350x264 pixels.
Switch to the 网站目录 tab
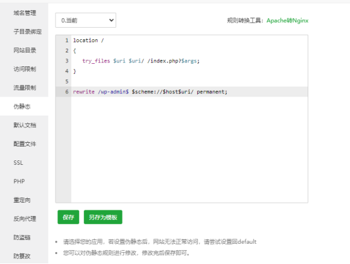24,51
